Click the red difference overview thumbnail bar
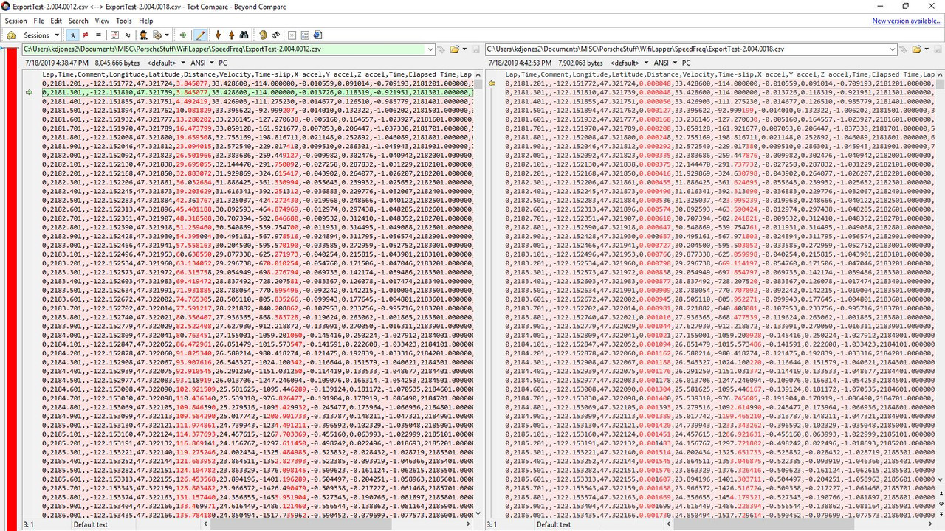Screen dimensions: 945x531 11,288
